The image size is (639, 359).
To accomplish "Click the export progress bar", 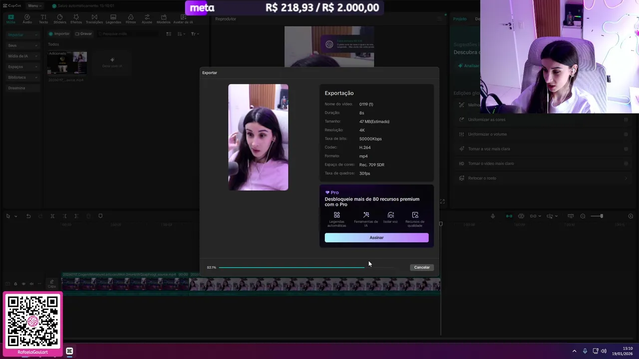I will point(306,267).
